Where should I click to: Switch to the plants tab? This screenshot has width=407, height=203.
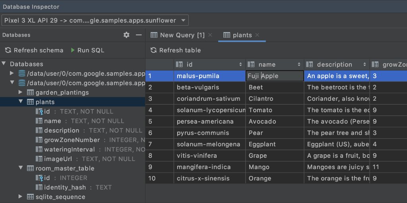(242, 35)
